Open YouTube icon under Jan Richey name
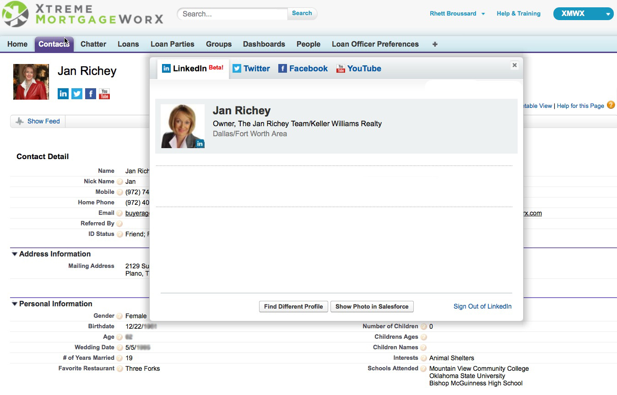This screenshot has height=395, width=617. tap(104, 94)
